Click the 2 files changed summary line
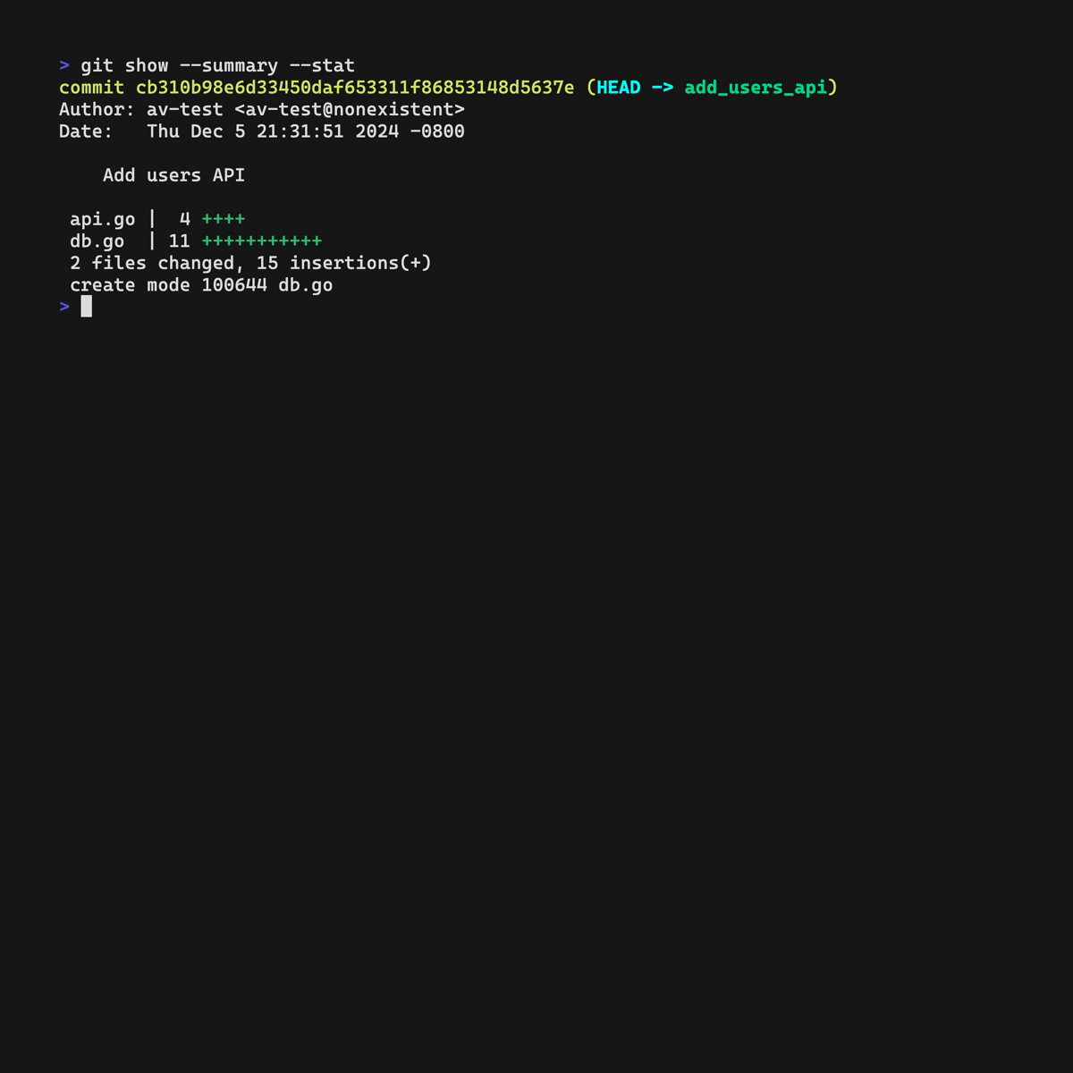The width and height of the screenshot is (1073, 1073). point(250,263)
